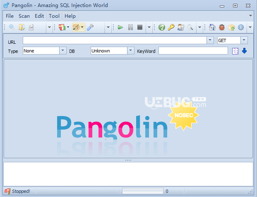Click the 'Stopped!' status text
This screenshot has height=197, width=257.
(21, 191)
